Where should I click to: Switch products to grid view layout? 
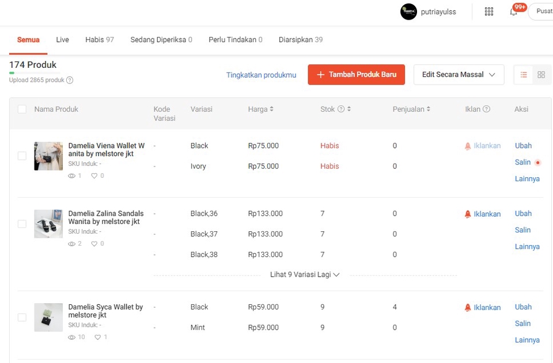click(x=541, y=74)
